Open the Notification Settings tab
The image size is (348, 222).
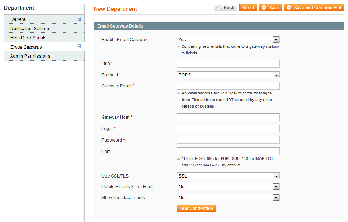pyautogui.click(x=30, y=29)
